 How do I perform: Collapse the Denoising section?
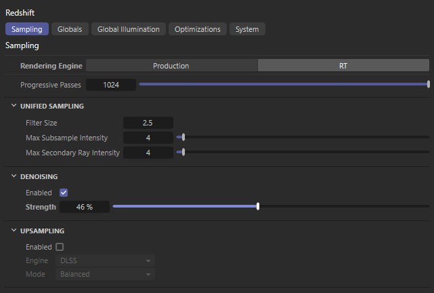point(15,176)
